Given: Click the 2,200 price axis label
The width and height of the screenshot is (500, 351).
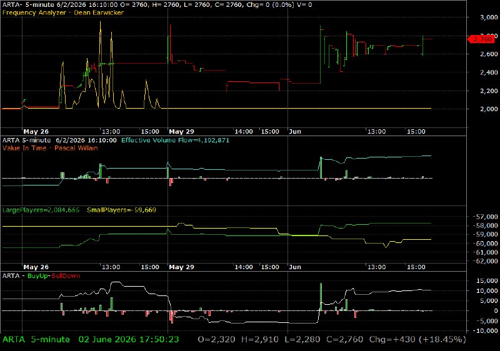Looking at the screenshot, I should [x=489, y=91].
